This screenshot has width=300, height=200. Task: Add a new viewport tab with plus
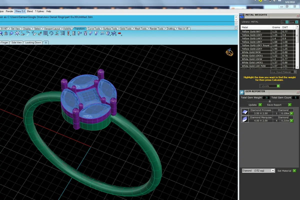[46, 42]
